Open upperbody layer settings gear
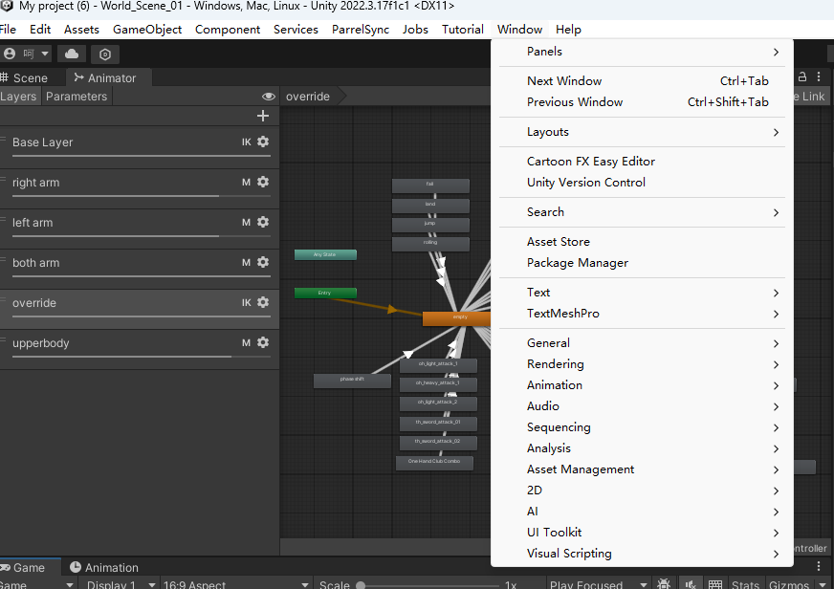Screen dimensions: 834x589 [x=263, y=343]
